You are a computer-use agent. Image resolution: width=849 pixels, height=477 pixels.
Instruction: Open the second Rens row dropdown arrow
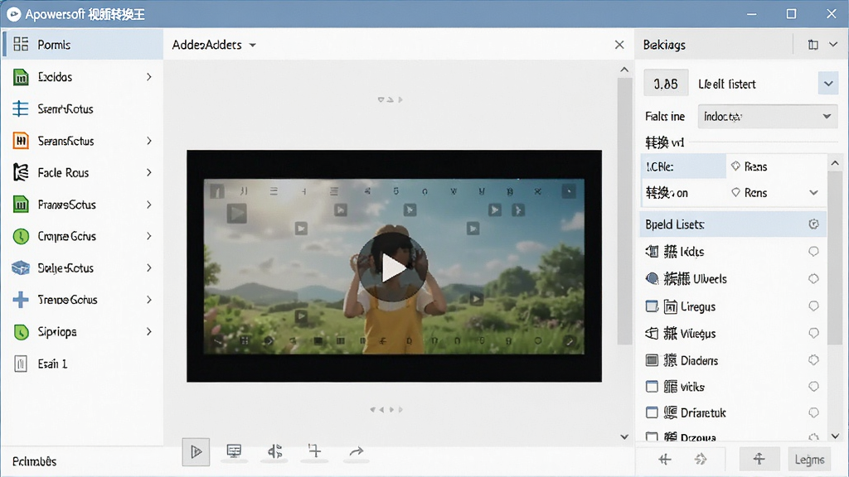tap(813, 192)
